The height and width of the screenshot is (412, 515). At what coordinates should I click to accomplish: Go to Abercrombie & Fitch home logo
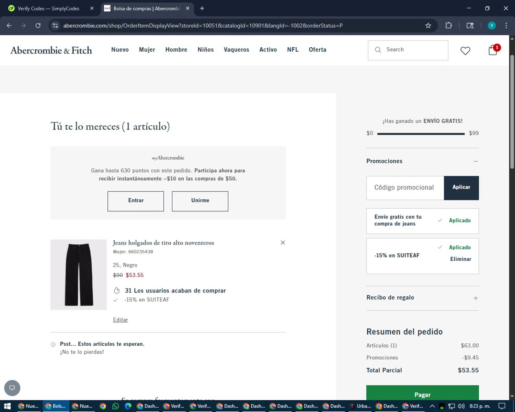[x=51, y=50]
